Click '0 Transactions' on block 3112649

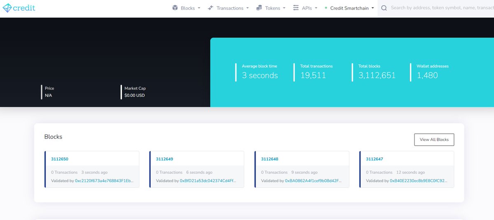(x=169, y=172)
